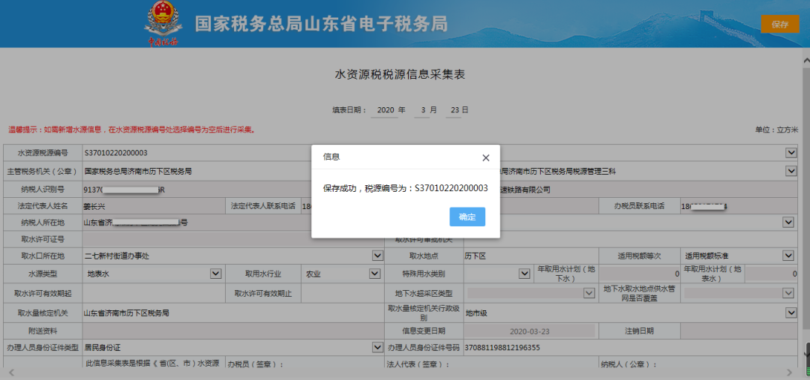
Task: Click the 取水量核定机关 input field
Action: [233, 313]
